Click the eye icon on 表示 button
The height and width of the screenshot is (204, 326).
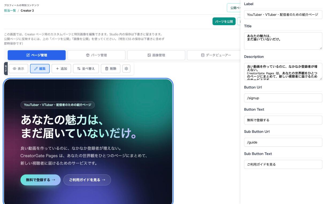coord(14,69)
